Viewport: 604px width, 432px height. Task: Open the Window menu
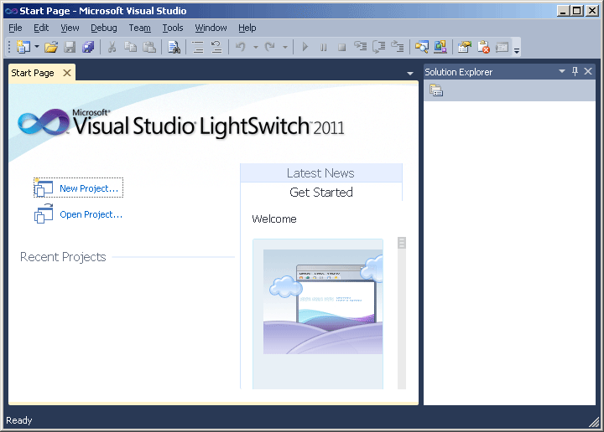coord(211,28)
